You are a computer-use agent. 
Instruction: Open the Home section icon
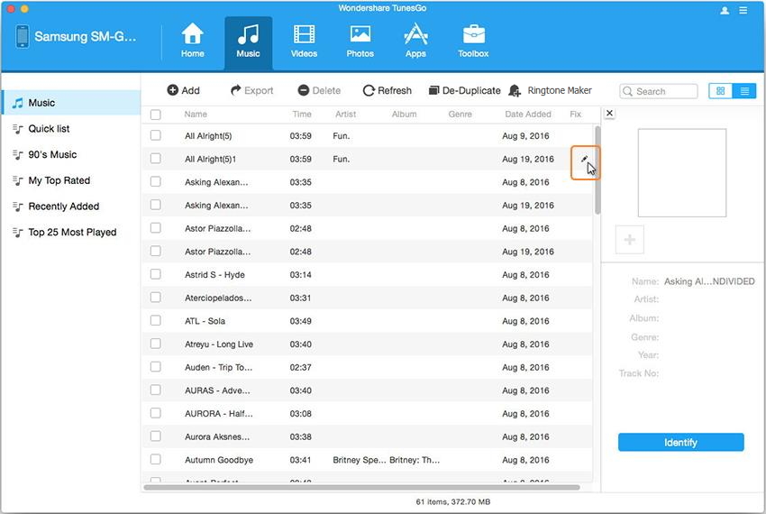tap(192, 41)
